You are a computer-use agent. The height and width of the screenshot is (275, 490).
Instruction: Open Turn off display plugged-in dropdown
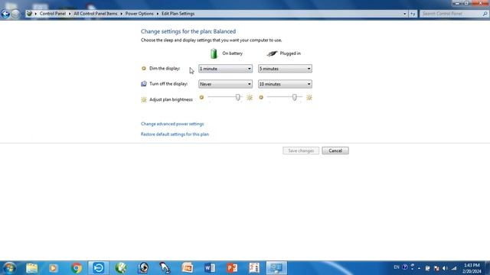pyautogui.click(x=285, y=84)
